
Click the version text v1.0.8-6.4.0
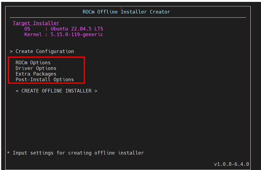coord(231,164)
